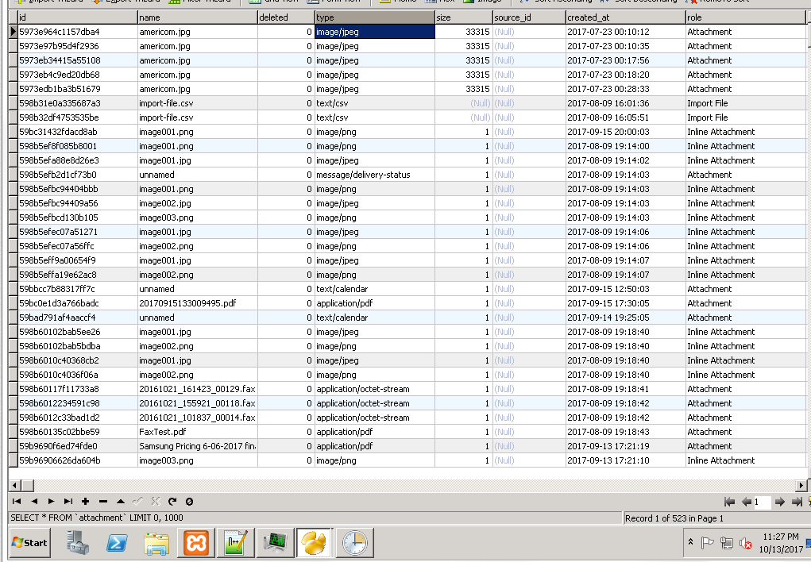Go to previous page of results
Screen dimensions: 811x562
[746, 502]
